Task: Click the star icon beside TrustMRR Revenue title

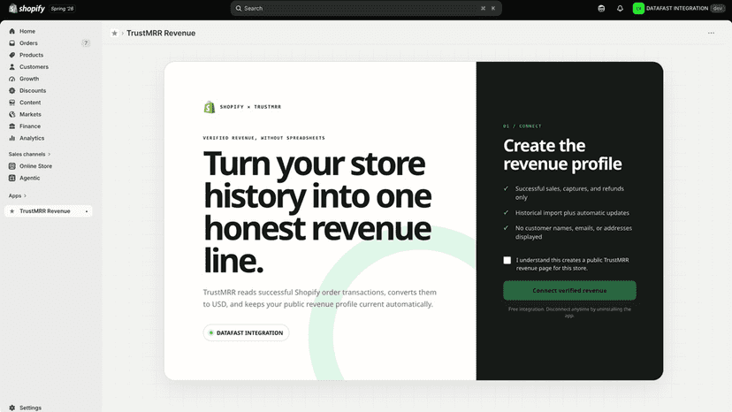Action: (x=114, y=34)
